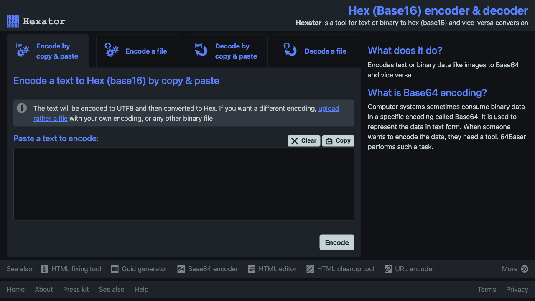Screen dimensions: 535x301
Task: Open the Help page in footer
Action: [141, 289]
